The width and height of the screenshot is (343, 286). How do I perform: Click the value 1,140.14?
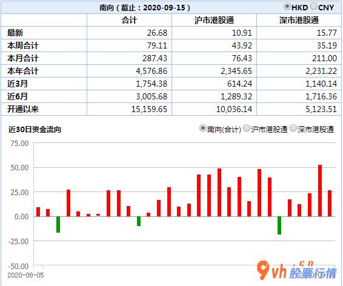pos(321,84)
